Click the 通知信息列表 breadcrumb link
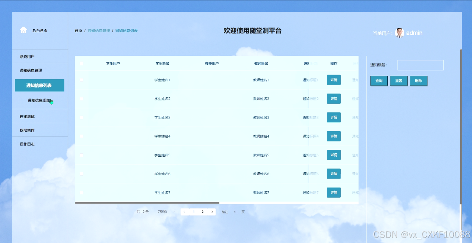 pyautogui.click(x=127, y=31)
